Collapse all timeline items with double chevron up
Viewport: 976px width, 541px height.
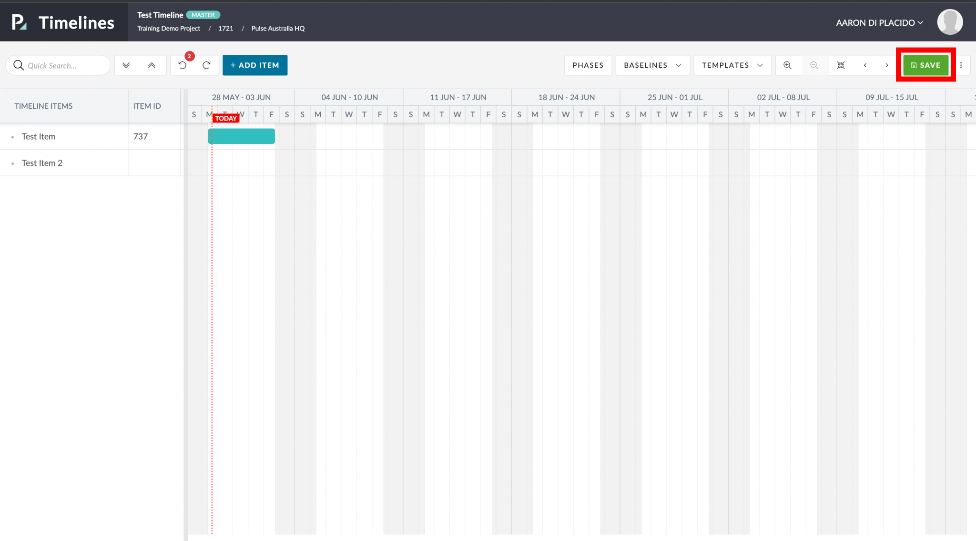(152, 65)
